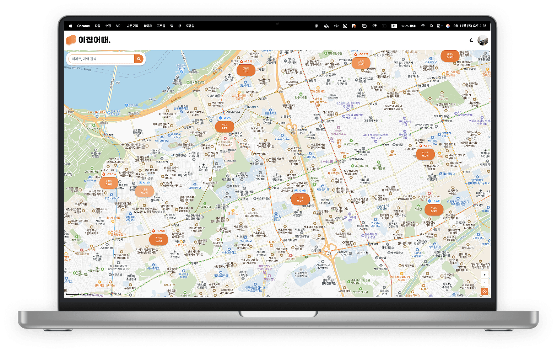Image resolution: width=557 pixels, height=352 pixels.
Task: Select the 잠원동 1.1억 price marker
Action: tap(246, 70)
